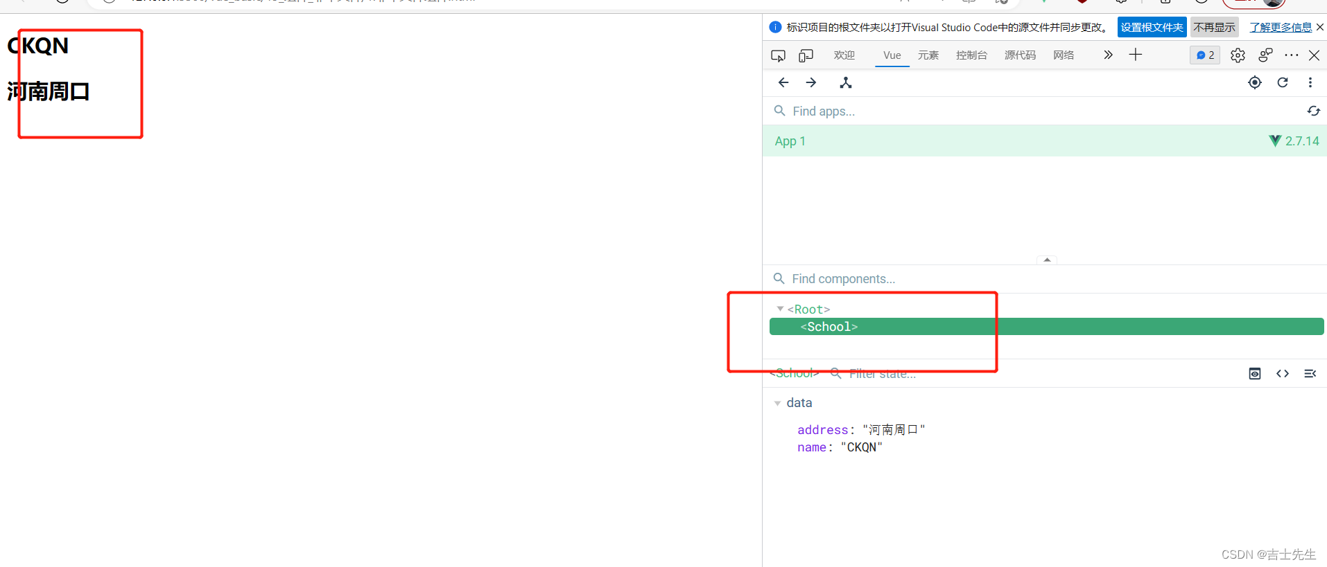Click the devtools feedback/profile icon
This screenshot has height=567, width=1327.
point(1266,55)
